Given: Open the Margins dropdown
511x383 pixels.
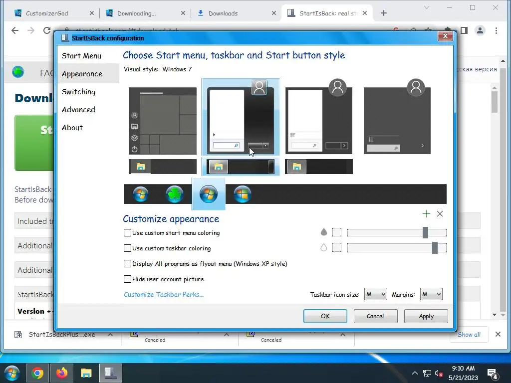Looking at the screenshot, I should tap(431, 294).
